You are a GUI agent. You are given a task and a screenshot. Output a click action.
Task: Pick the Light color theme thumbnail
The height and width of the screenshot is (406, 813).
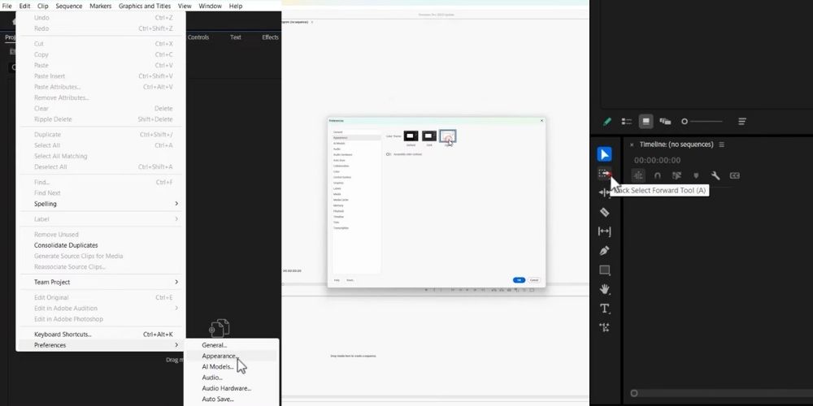pyautogui.click(x=448, y=136)
